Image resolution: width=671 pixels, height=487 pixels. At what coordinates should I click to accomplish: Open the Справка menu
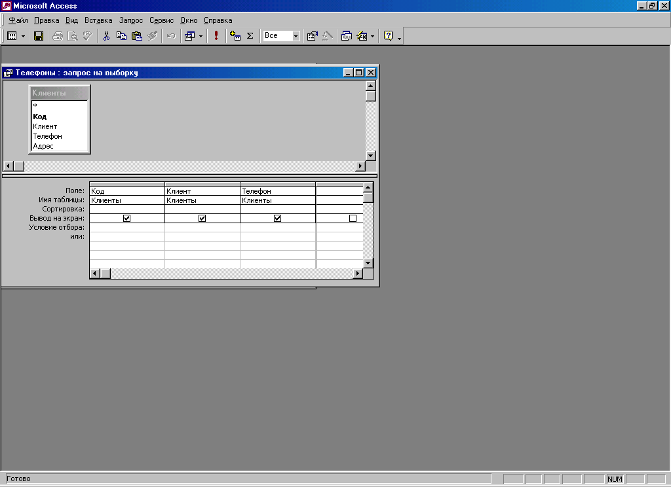pyautogui.click(x=218, y=20)
